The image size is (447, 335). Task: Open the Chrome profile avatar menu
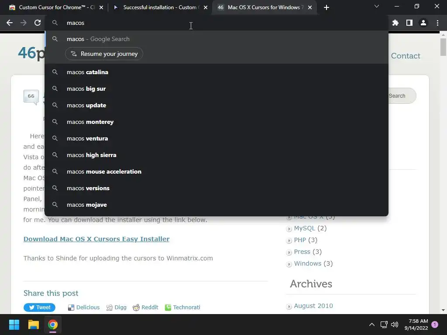point(423,23)
